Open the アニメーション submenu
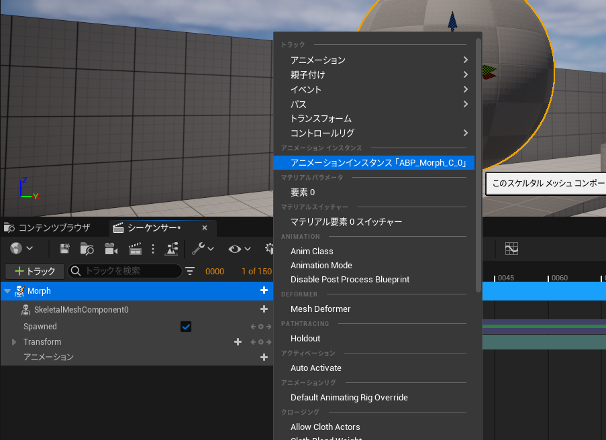606x440 pixels. tap(374, 60)
